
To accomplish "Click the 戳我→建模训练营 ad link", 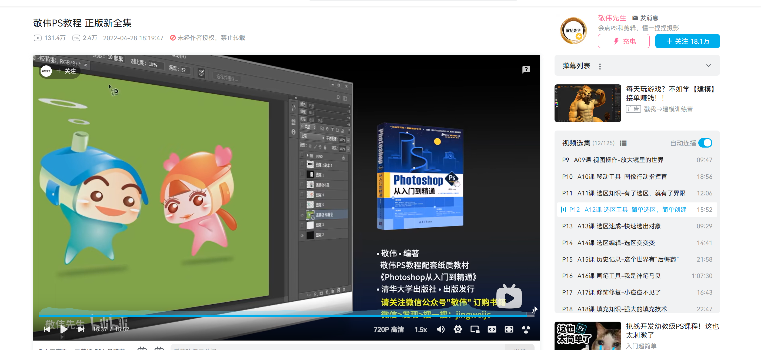I will [668, 109].
